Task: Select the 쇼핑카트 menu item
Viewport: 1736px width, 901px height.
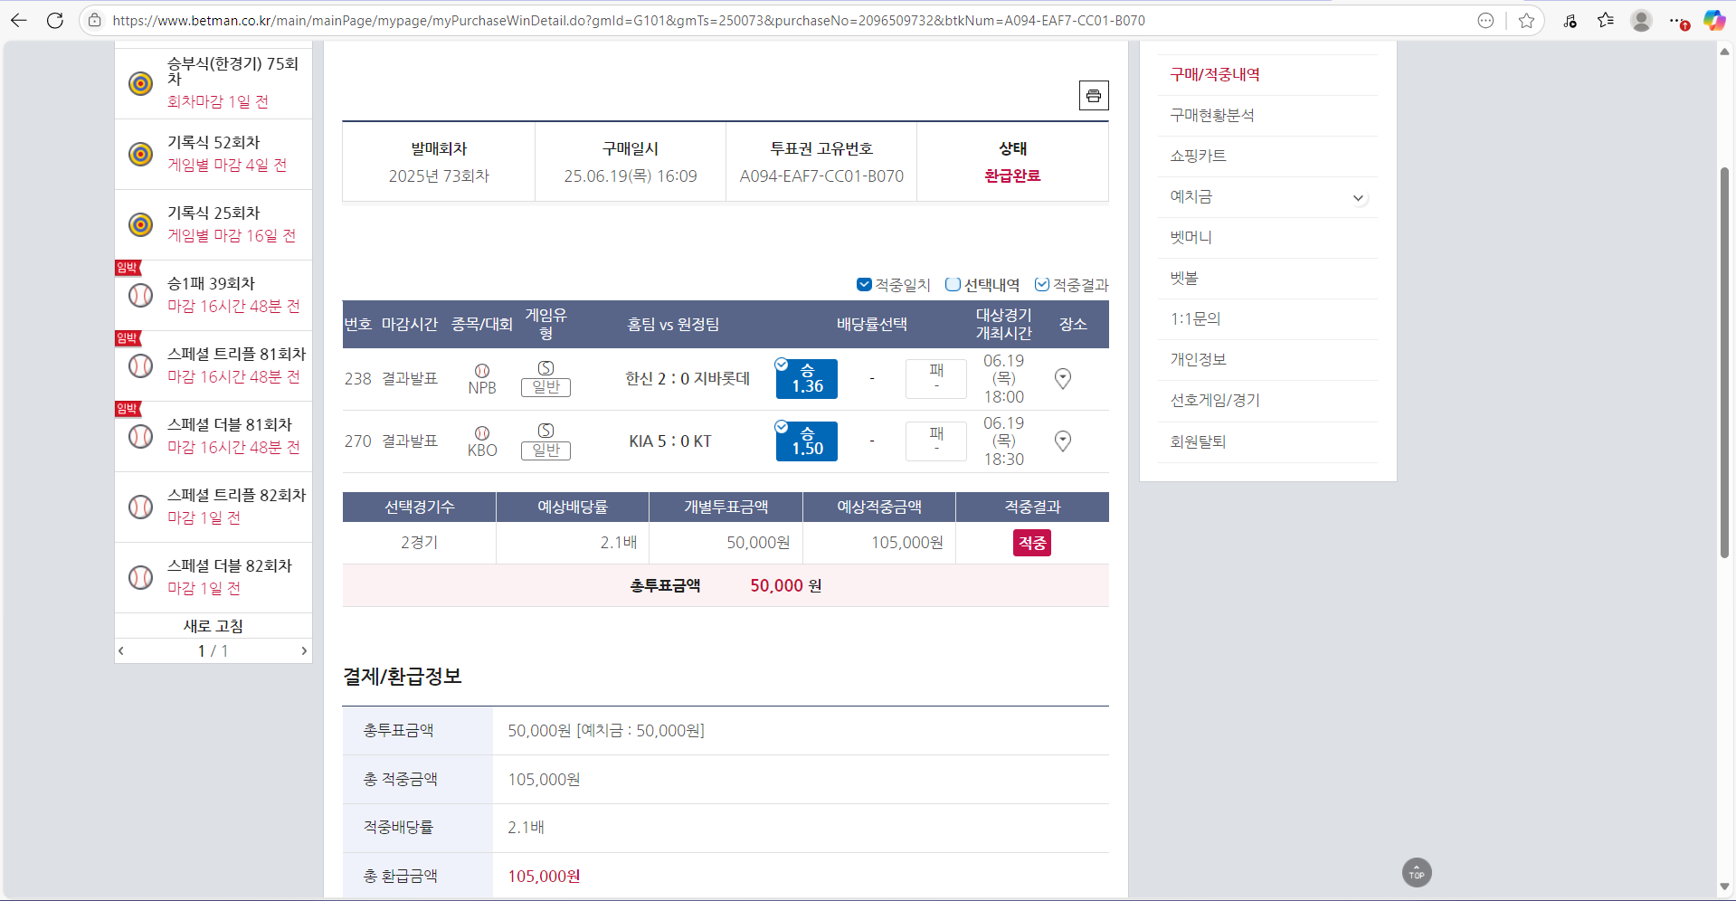Action: (1199, 156)
